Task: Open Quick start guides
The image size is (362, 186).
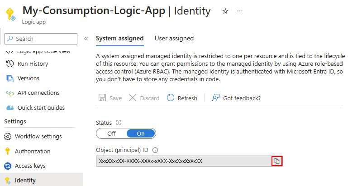Action: coord(41,108)
